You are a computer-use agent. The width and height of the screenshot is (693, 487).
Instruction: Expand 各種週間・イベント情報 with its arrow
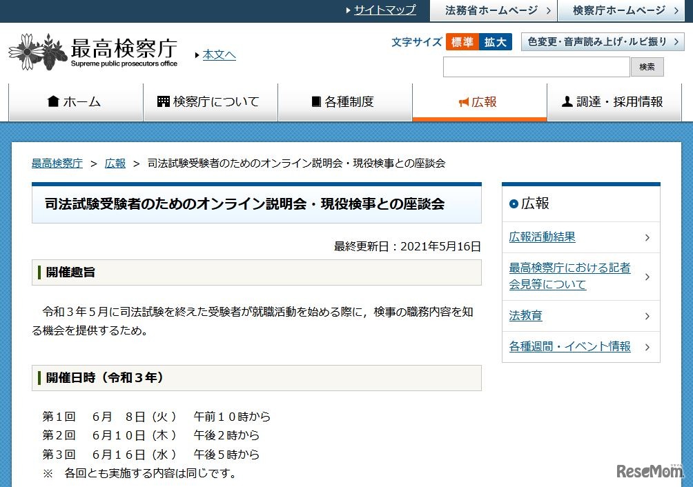tap(646, 348)
